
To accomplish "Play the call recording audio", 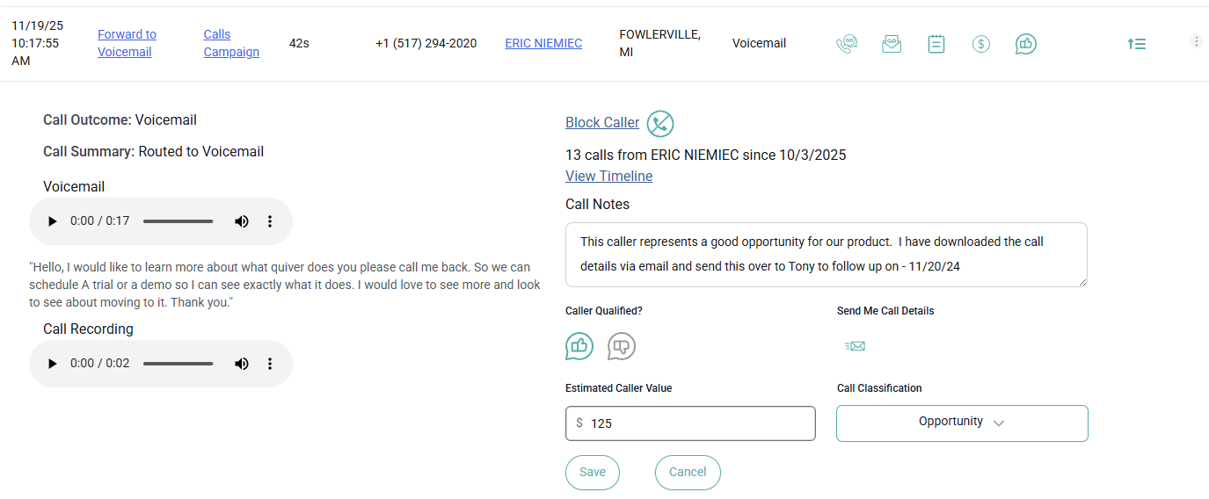I will point(52,364).
